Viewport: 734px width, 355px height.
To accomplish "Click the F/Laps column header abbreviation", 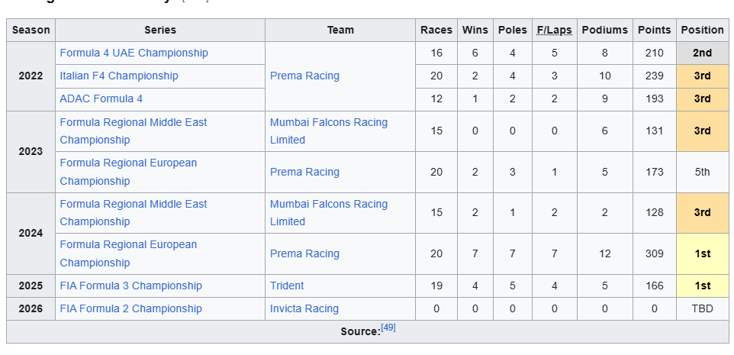I will [x=554, y=30].
